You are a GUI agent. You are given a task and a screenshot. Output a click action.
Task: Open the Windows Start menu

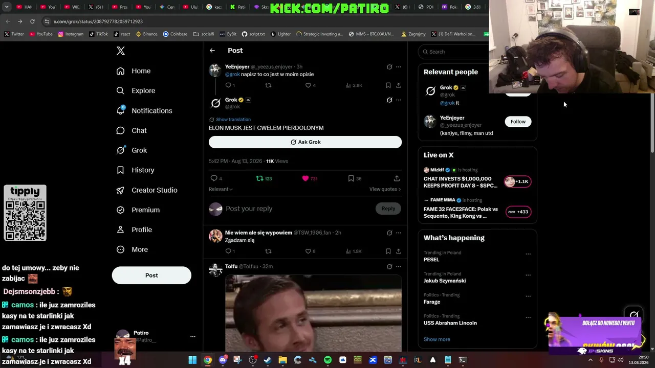click(192, 360)
